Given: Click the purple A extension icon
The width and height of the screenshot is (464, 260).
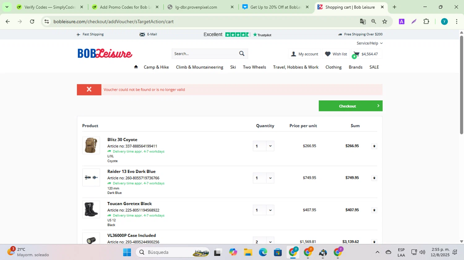Looking at the screenshot, I should (402, 22).
